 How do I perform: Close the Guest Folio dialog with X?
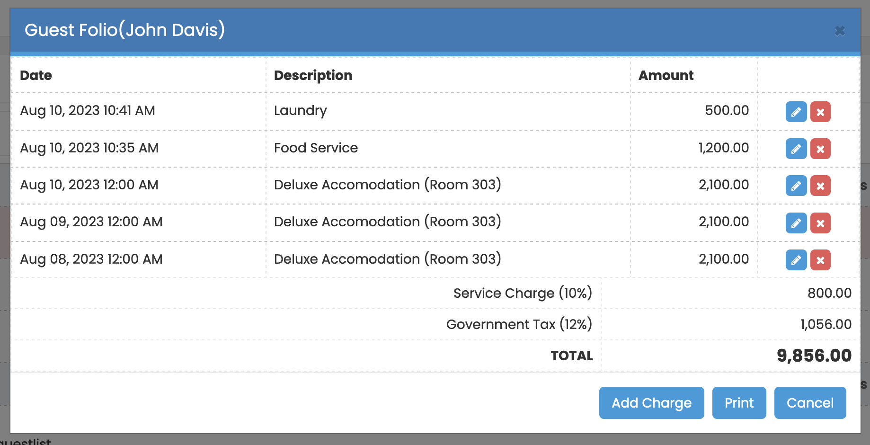coord(840,31)
